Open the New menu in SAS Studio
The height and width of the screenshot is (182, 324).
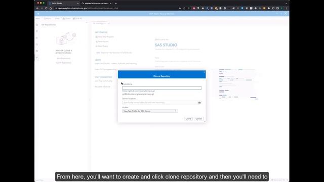pyautogui.click(x=38, y=19)
